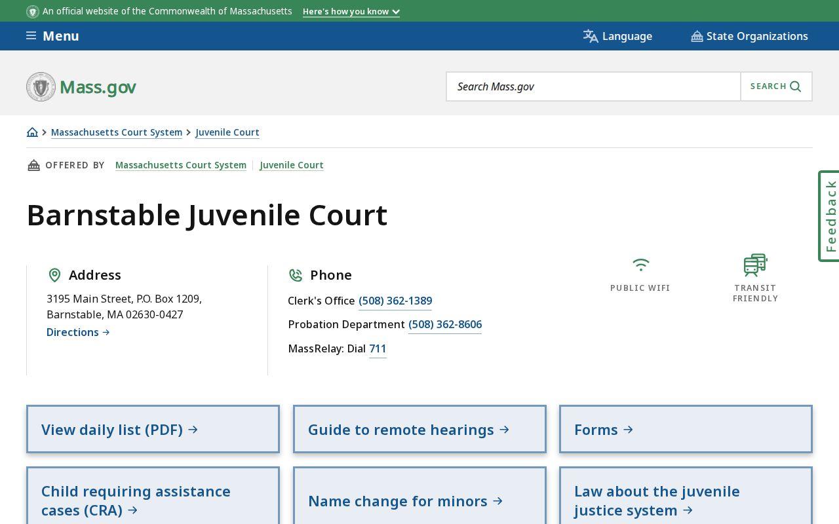Image resolution: width=839 pixels, height=524 pixels.
Task: Click the Public WiFi icon
Action: click(640, 265)
